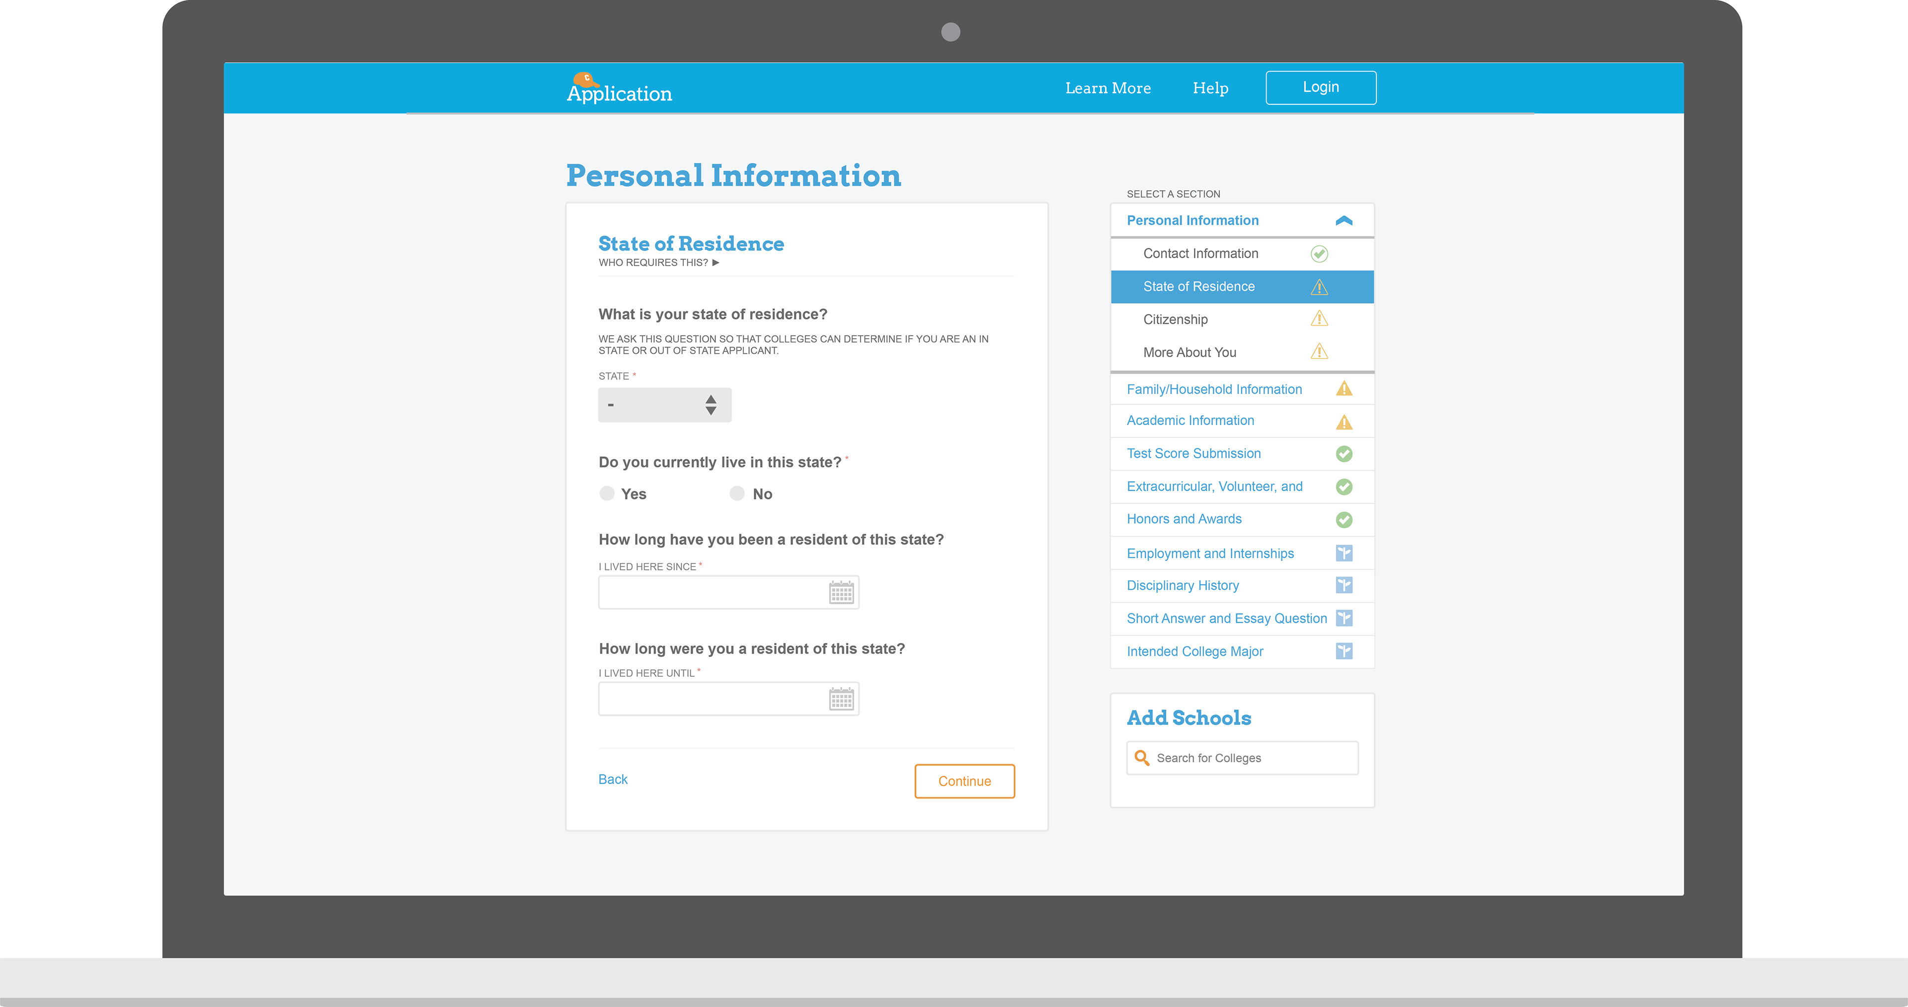Viewport: 1908px width, 1007px height.
Task: Open calendar for I Lived Here Since
Action: (841, 592)
